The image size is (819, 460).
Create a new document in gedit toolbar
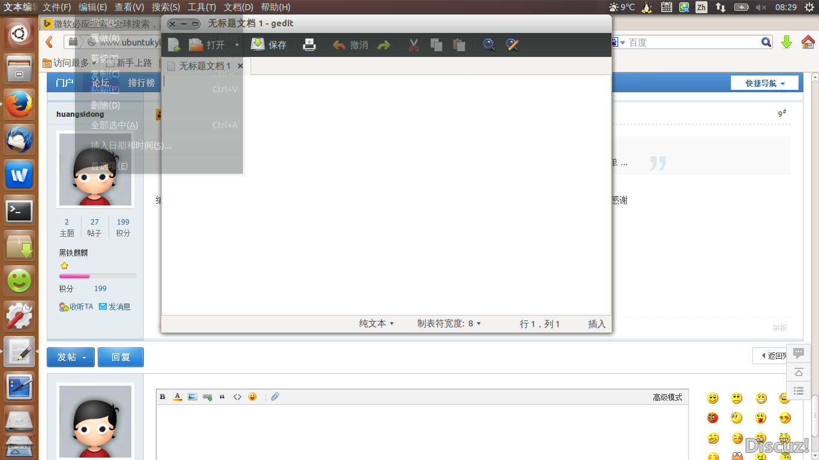coord(174,44)
